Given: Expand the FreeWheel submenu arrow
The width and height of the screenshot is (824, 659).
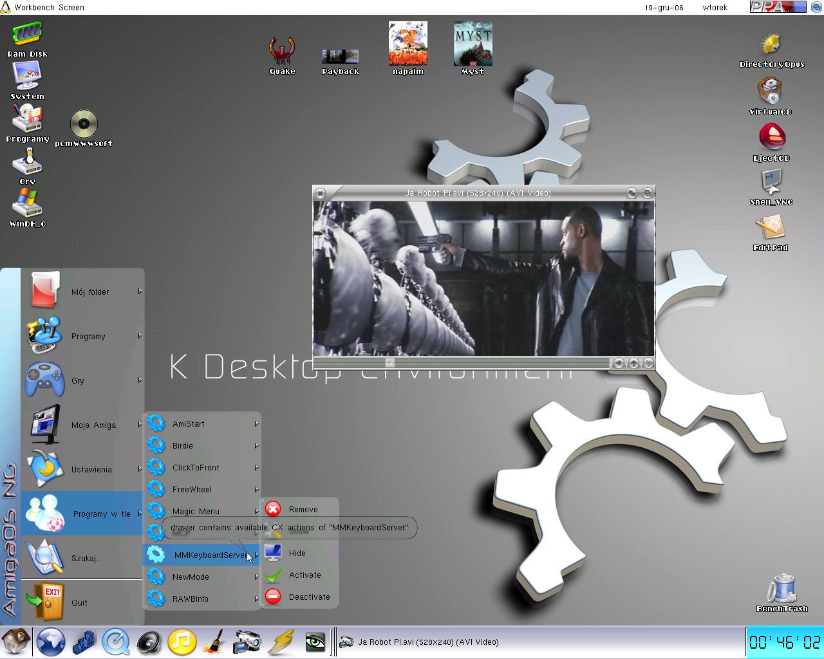Looking at the screenshot, I should (x=256, y=490).
